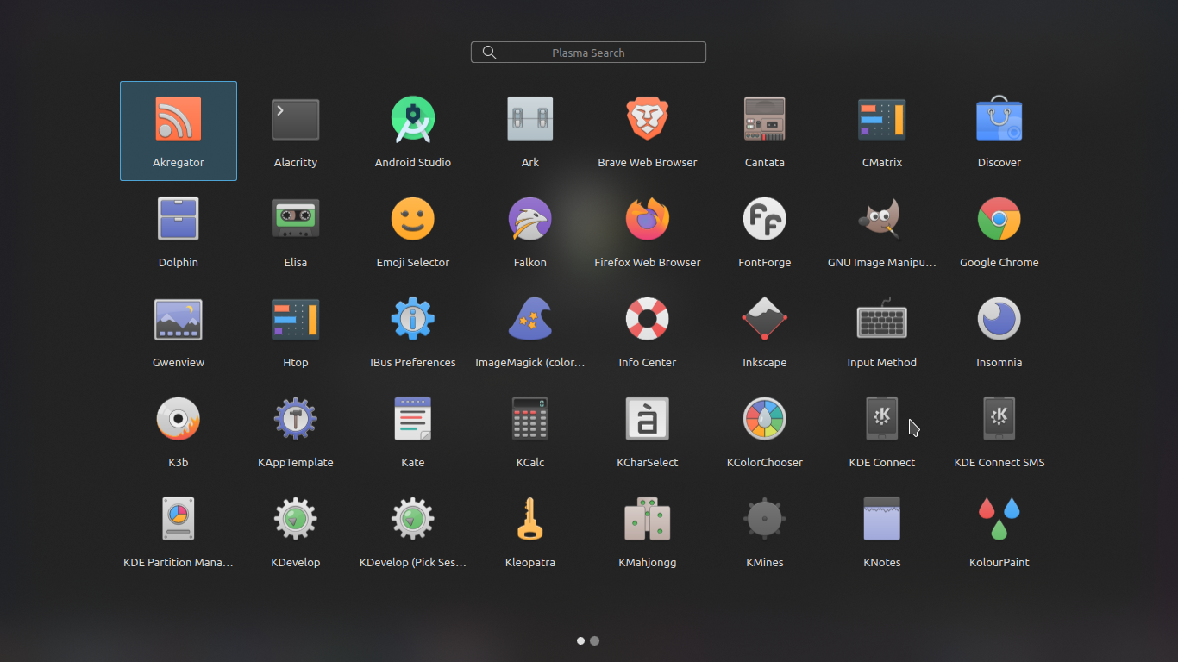Open KDevelop (Pick Session)

tap(413, 531)
